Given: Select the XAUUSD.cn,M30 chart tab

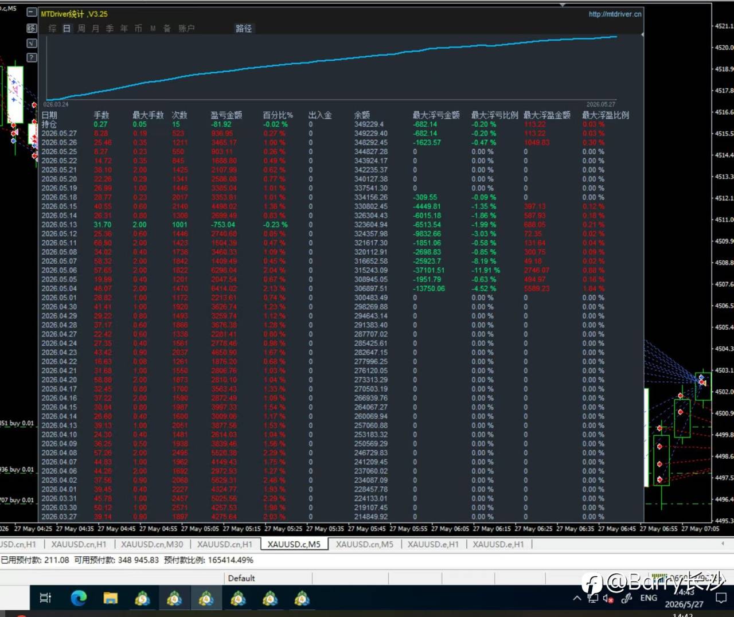Looking at the screenshot, I should 152,544.
